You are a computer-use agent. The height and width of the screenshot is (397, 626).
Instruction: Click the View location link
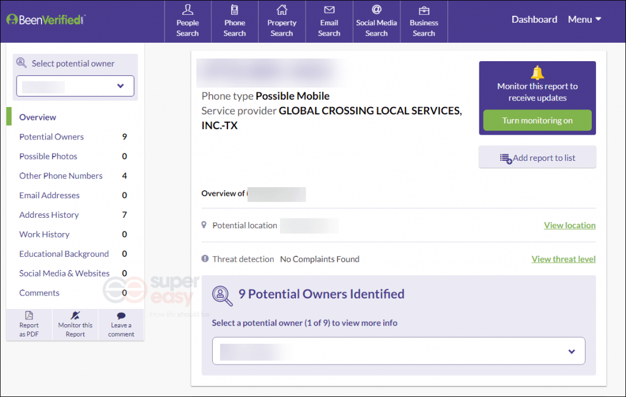tap(570, 225)
